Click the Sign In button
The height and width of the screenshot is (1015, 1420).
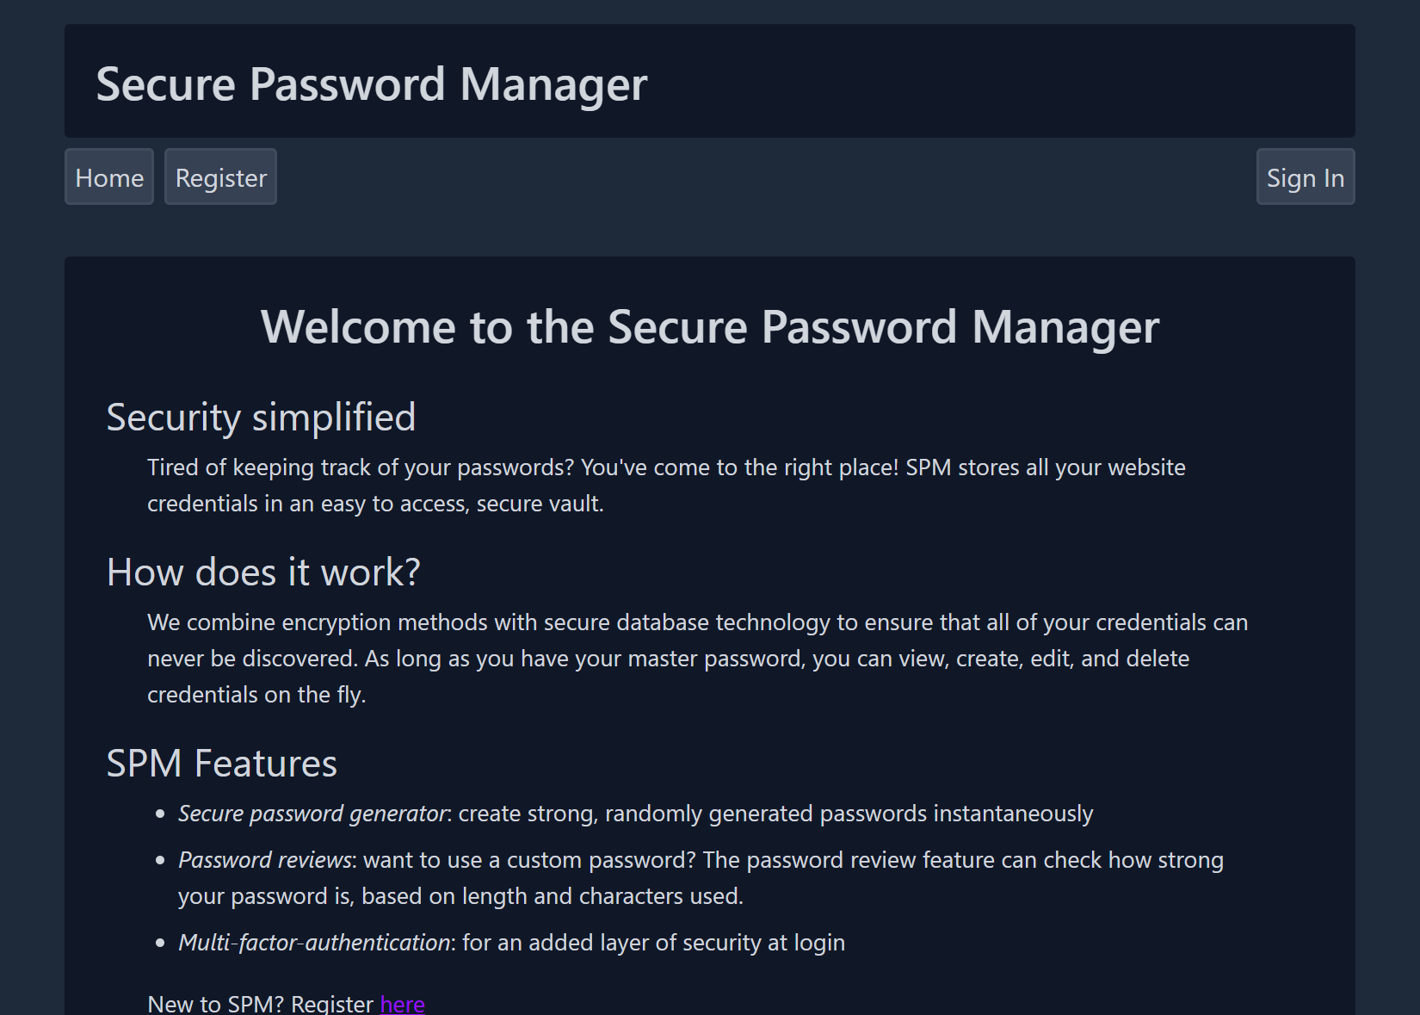click(1306, 176)
